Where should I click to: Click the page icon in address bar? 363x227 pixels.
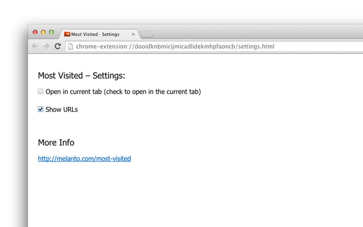(71, 46)
